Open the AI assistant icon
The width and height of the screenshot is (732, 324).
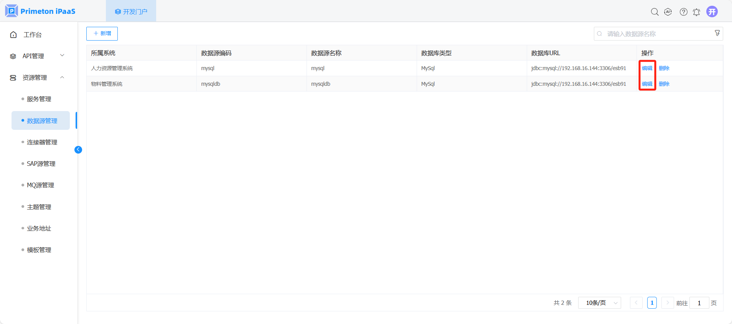click(x=668, y=12)
